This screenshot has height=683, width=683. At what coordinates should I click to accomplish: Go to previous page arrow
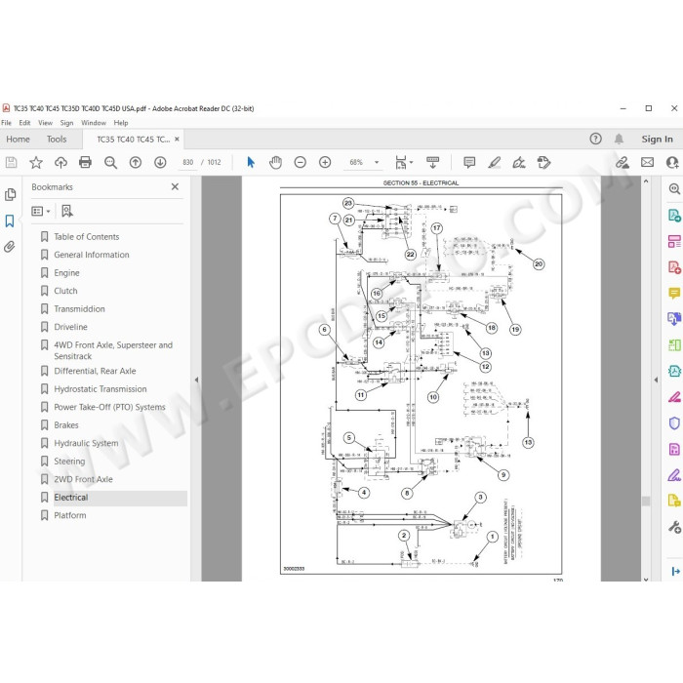[136, 163]
